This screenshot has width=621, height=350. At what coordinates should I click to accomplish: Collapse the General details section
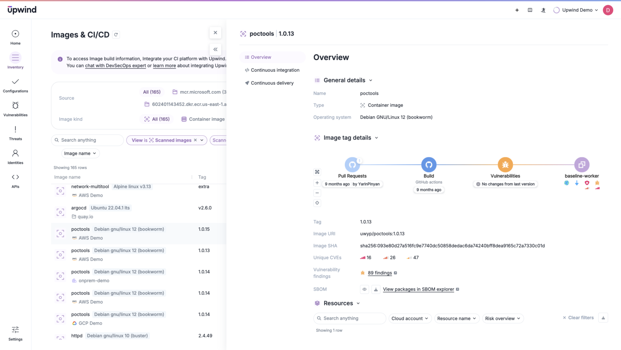pos(371,80)
